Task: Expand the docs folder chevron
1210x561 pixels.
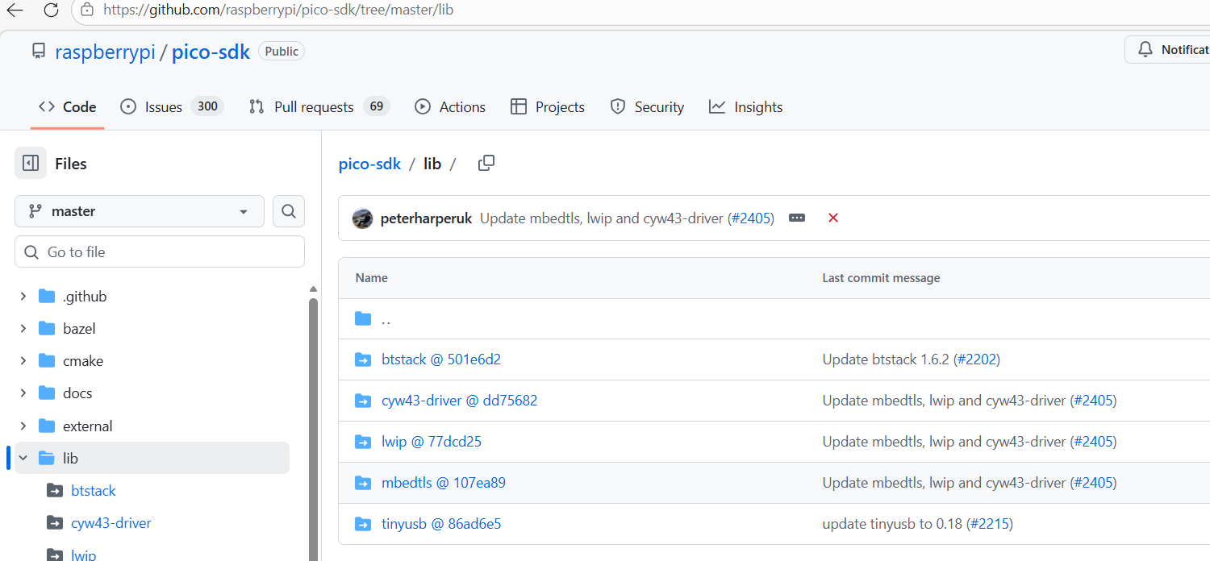Action: tap(23, 393)
